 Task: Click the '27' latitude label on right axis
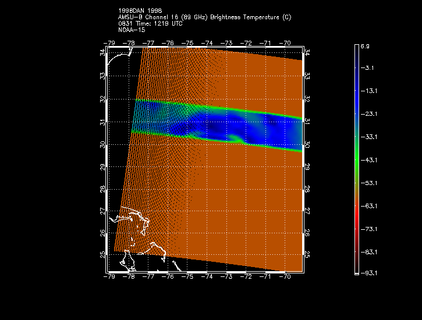click(x=307, y=211)
